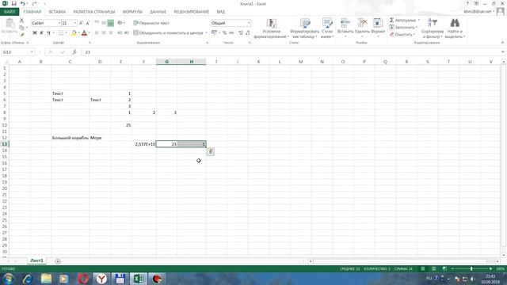
Task: Open the Calibri font name dropdown
Action: (59, 23)
